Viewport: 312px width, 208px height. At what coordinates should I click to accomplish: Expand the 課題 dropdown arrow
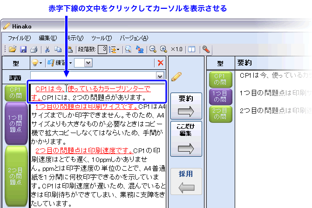coord(160,76)
